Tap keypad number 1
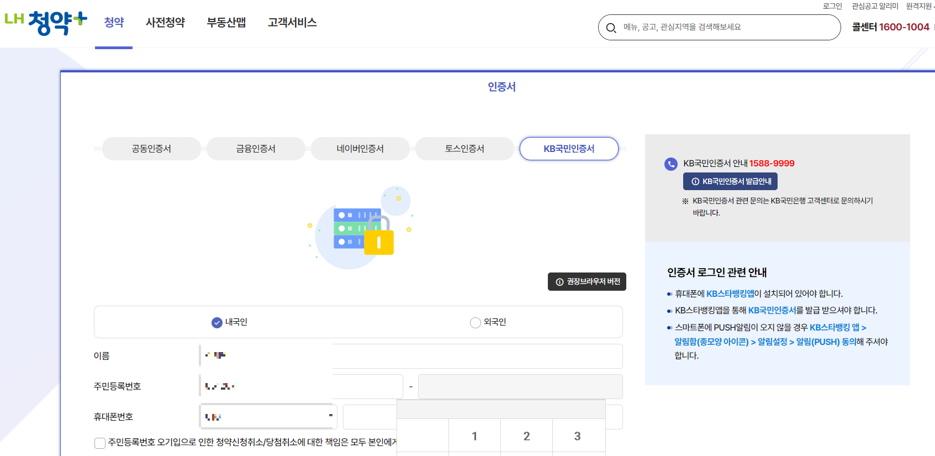The height and width of the screenshot is (456, 935). [474, 436]
